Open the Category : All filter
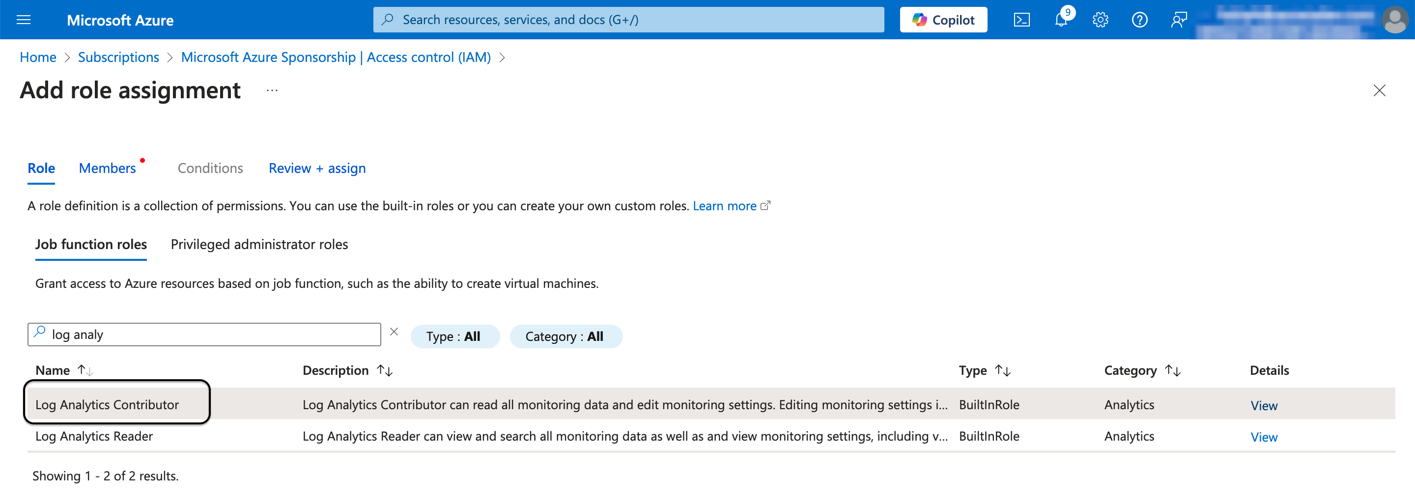 click(x=566, y=336)
